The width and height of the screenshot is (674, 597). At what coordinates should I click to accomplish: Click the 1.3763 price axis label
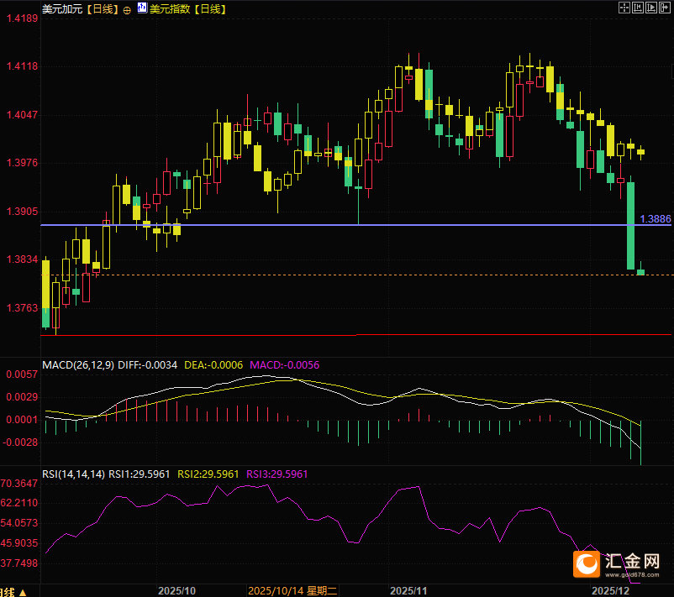(x=22, y=308)
